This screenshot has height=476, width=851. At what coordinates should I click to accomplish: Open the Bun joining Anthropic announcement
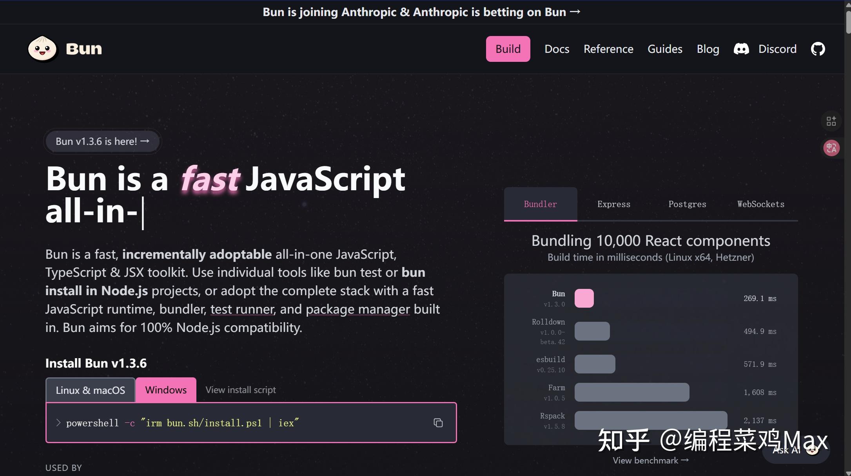click(x=421, y=12)
